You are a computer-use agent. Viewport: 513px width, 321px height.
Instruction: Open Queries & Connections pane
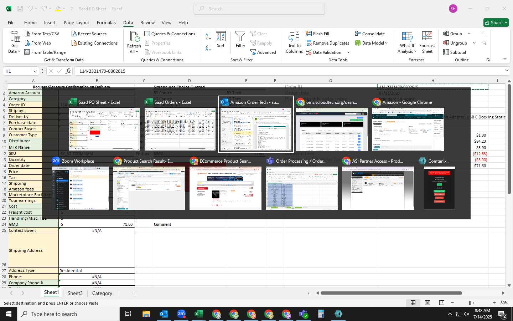click(170, 34)
